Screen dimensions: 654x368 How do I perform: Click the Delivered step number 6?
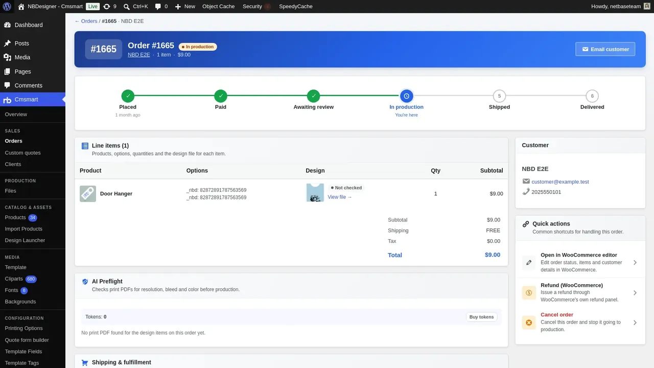click(x=592, y=96)
